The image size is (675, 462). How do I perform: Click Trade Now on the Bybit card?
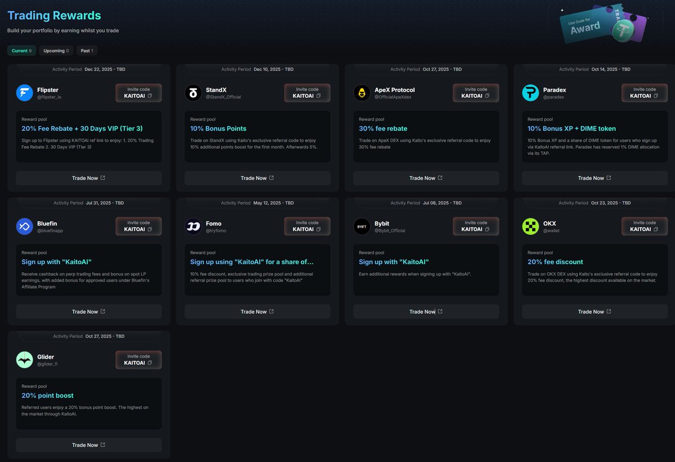coord(426,311)
